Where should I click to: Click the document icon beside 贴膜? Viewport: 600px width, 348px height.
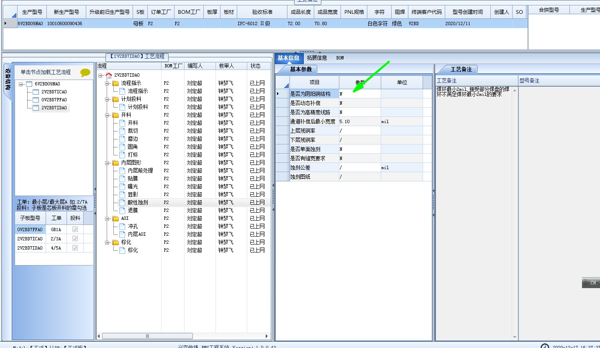coord(122,179)
